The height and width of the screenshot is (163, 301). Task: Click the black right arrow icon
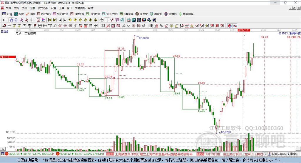tap(65, 20)
